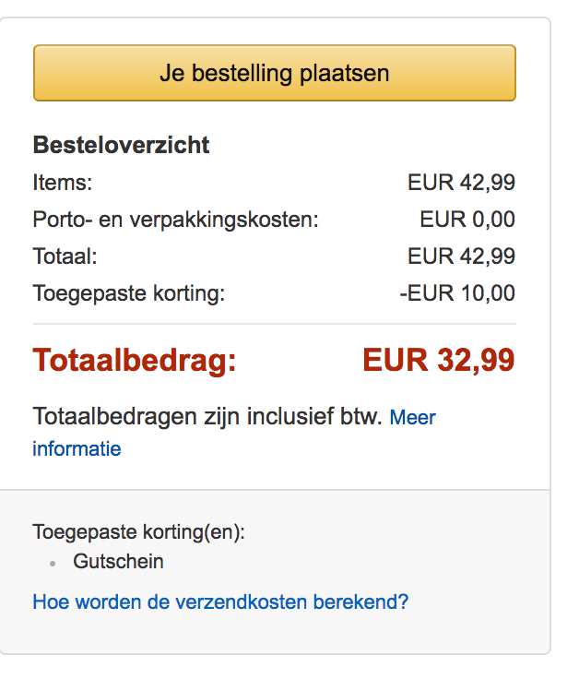579x679 pixels.
Task: Click the bullet point before Gutschein
Action: point(53,562)
